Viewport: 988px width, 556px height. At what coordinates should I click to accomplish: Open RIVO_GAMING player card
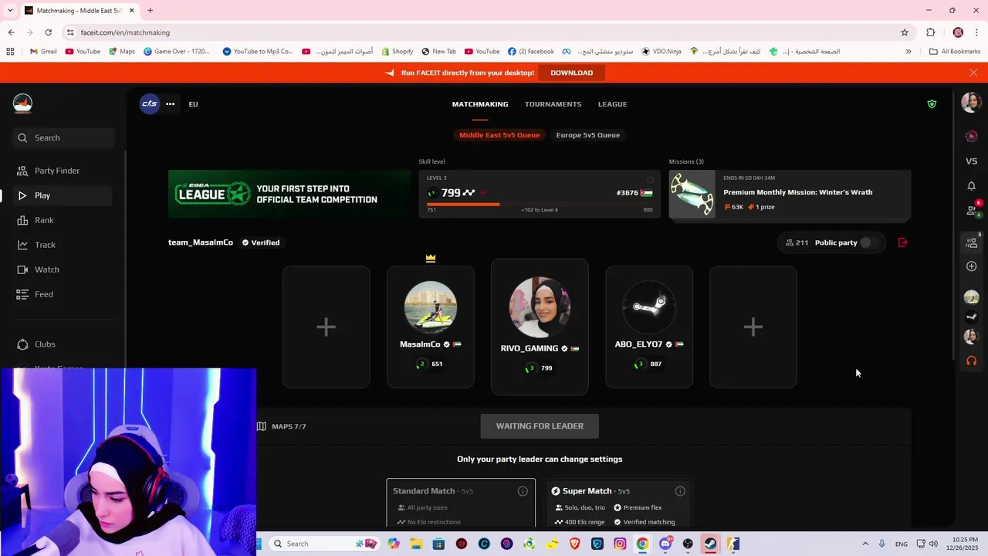[x=540, y=327]
